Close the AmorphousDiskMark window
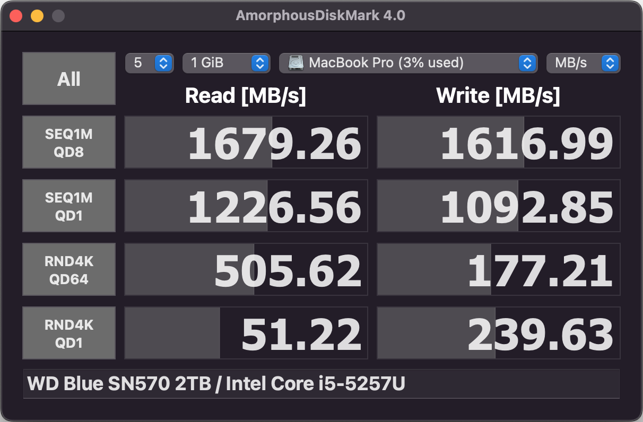Screen dimensions: 643x422 coord(16,15)
